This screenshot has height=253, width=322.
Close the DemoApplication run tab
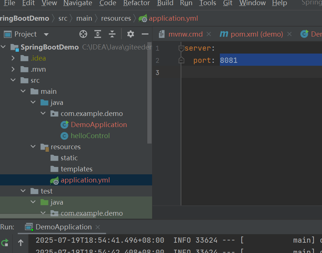click(98, 227)
